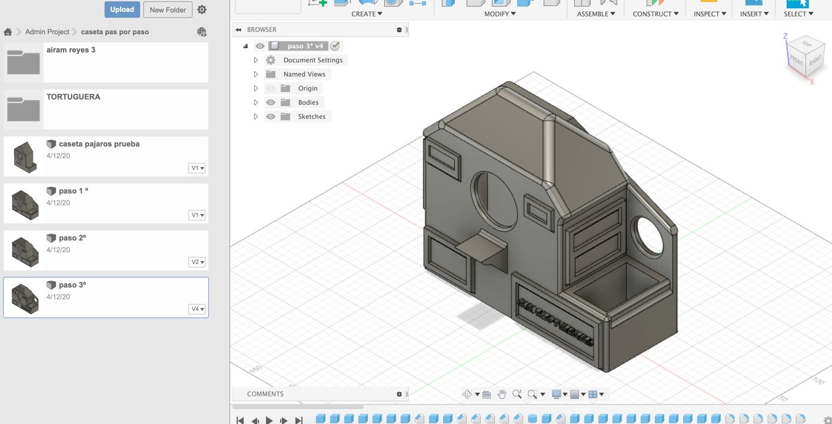Click the Grid and Snaps icon
Image resolution: width=832 pixels, height=424 pixels.
575,394
